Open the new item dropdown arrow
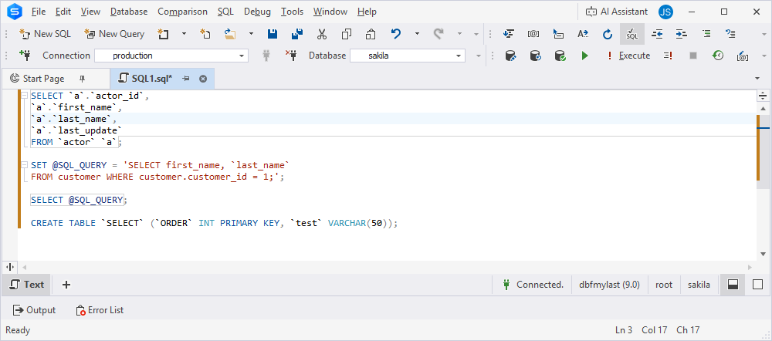Image resolution: width=772 pixels, height=341 pixels. 185,34
